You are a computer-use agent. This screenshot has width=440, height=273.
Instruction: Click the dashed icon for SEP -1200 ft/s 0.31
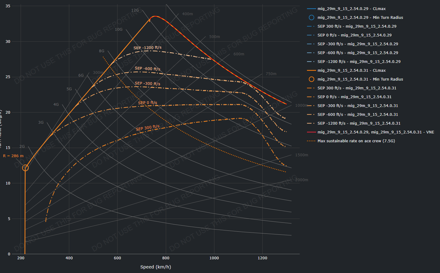pyautogui.click(x=311, y=123)
